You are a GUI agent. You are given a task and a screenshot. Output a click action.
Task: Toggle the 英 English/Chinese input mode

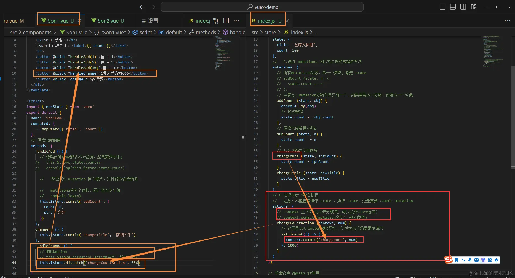(x=457, y=260)
